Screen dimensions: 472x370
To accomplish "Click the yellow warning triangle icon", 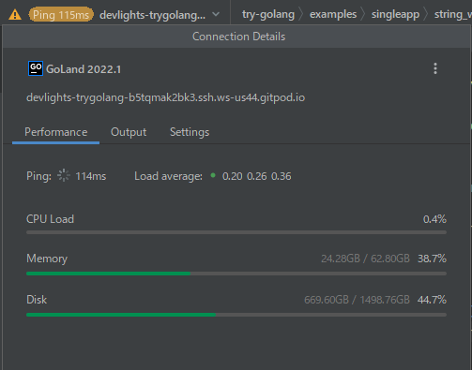I will (15, 15).
